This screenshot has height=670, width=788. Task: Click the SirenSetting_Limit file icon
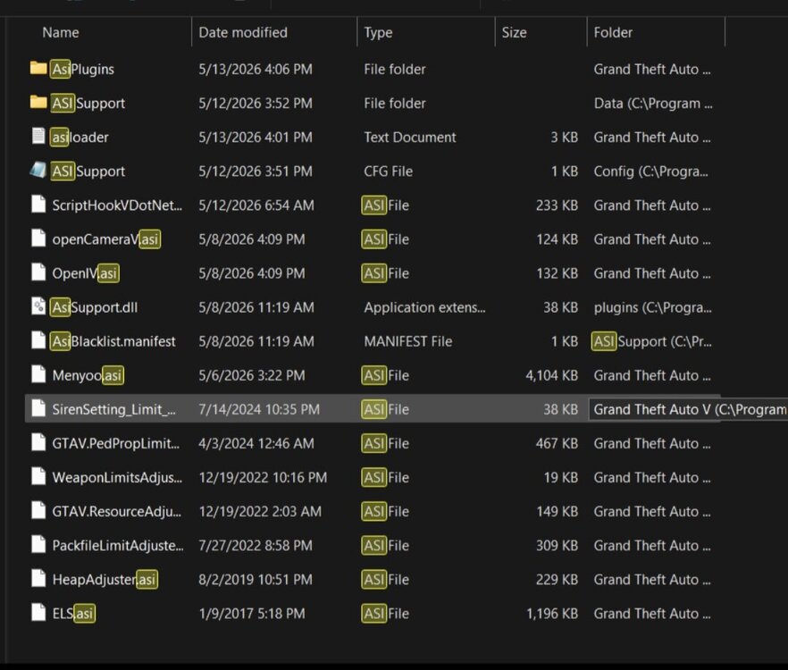click(x=38, y=408)
